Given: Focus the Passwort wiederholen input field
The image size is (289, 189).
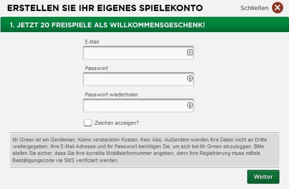Looking at the screenshot, I should pyautogui.click(x=138, y=106).
